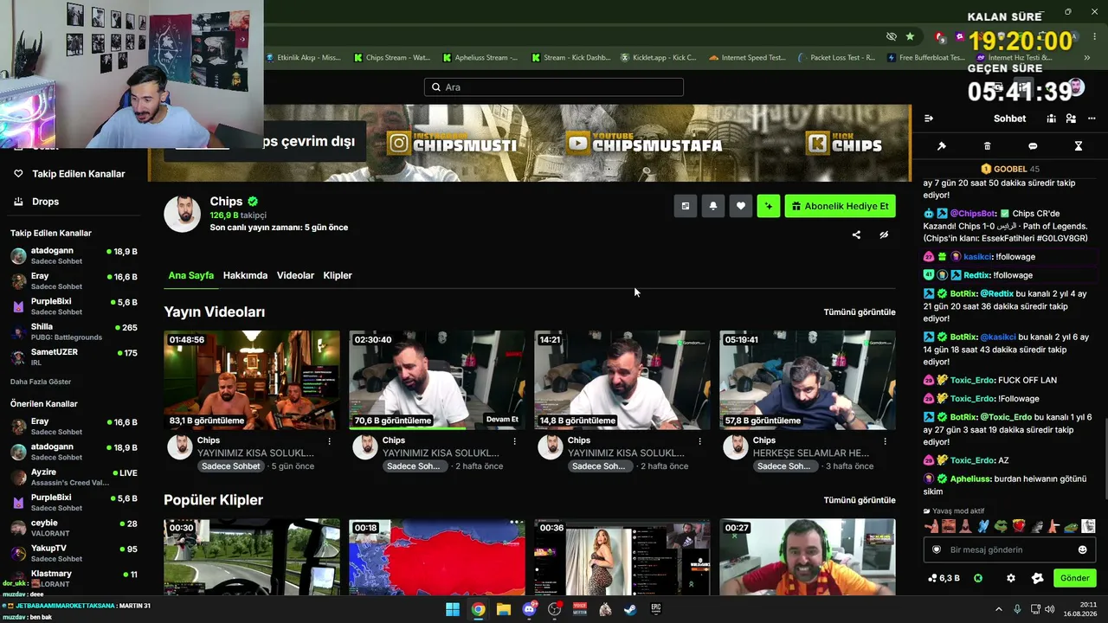
Task: Click the Ara search field
Action: pos(554,87)
